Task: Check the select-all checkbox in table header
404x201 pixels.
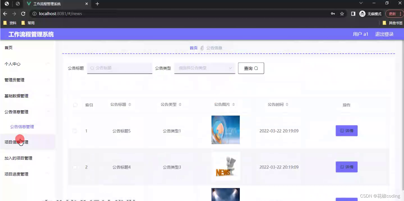Action: point(75,105)
